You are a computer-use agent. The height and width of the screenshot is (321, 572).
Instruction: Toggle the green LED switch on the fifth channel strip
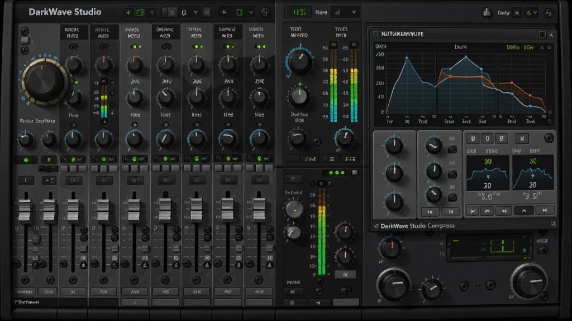point(197,47)
